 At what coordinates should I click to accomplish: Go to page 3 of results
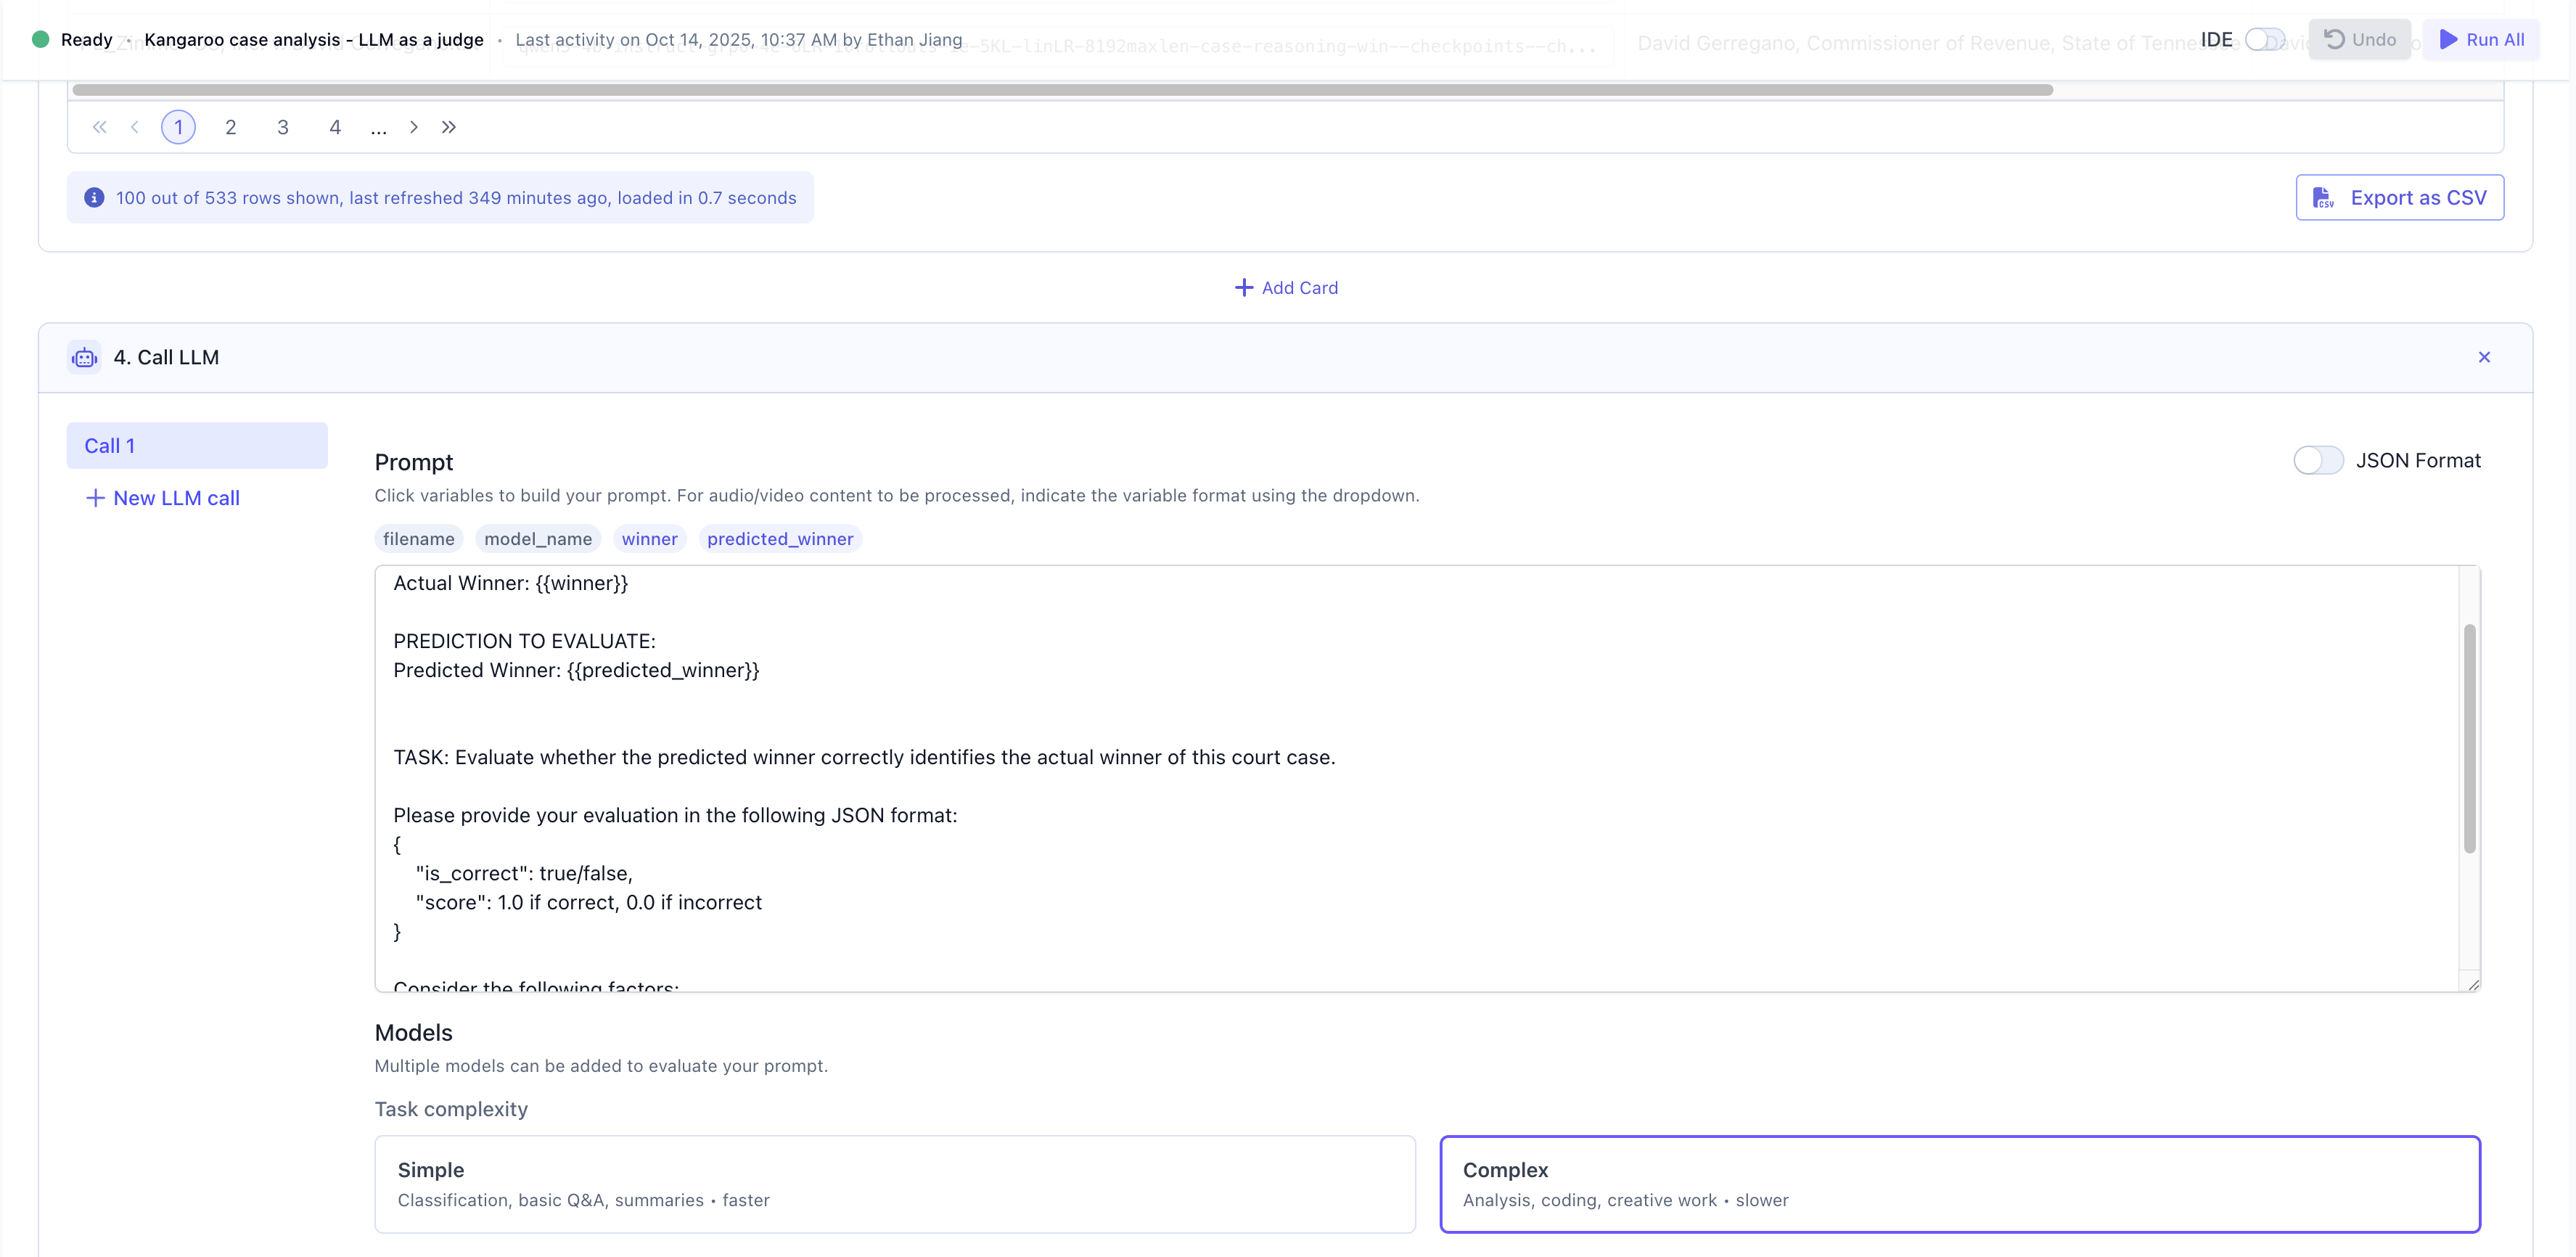click(x=283, y=127)
